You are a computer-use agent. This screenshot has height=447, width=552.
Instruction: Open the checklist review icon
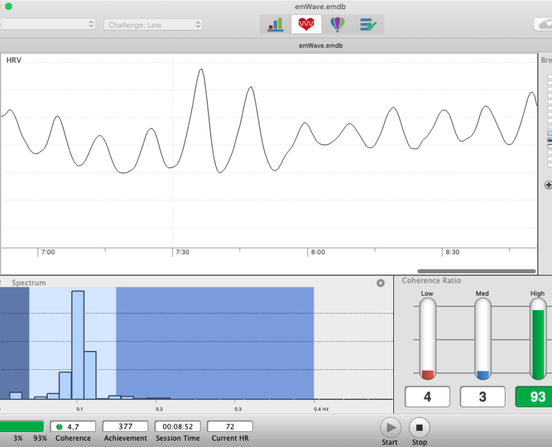[x=368, y=24]
